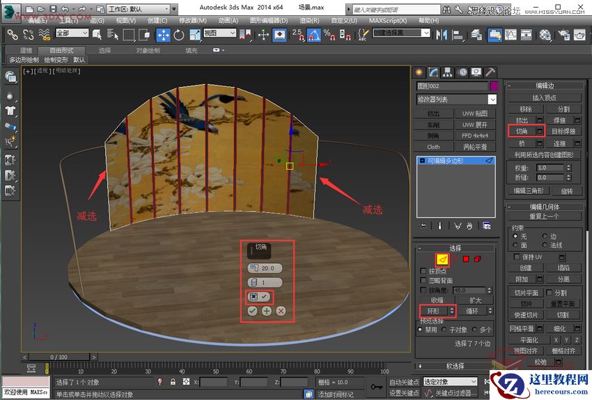
Task: Toggle Percent Snap icon
Action: point(329,35)
